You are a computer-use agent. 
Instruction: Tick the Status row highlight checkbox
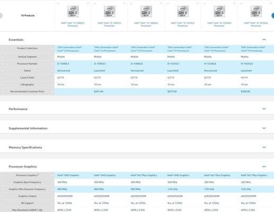click(2, 70)
